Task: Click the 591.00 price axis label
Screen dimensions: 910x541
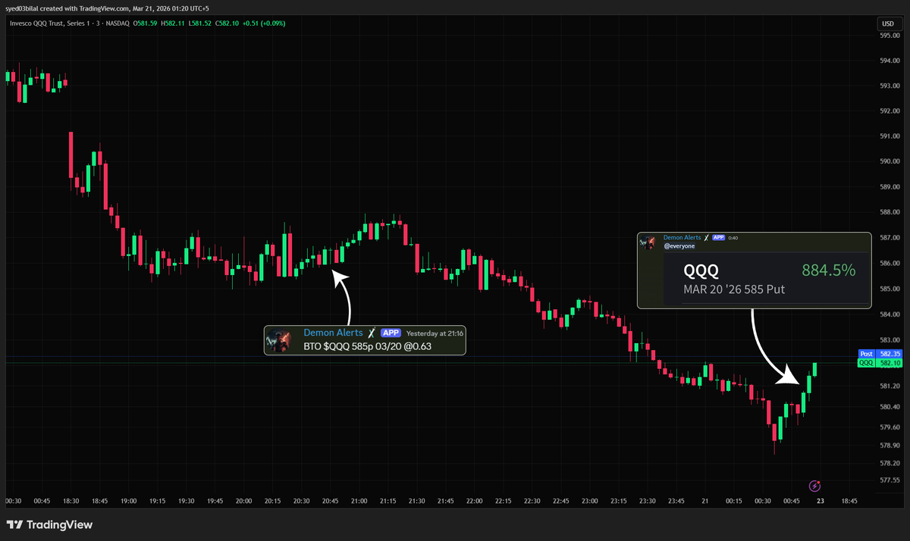Action: [x=890, y=136]
